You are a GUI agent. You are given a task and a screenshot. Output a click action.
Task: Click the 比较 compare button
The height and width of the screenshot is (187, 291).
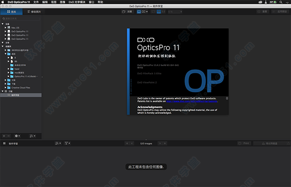click(127, 12)
